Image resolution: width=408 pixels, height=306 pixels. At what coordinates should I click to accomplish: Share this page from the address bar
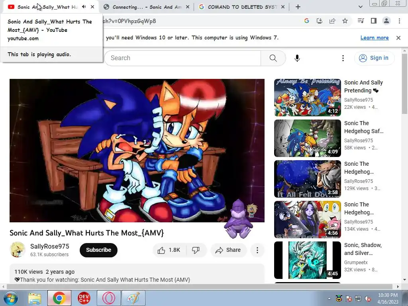(332, 21)
